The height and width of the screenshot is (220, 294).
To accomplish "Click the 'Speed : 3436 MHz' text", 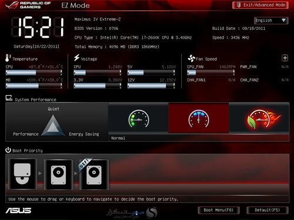I will 230,38.
